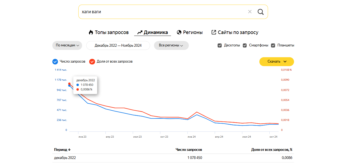
Task: Click the chevron on the Скачать button
Action: pos(285,62)
